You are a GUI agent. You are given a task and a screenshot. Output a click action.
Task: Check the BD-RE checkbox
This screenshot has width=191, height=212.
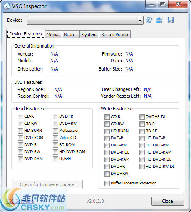142,131
